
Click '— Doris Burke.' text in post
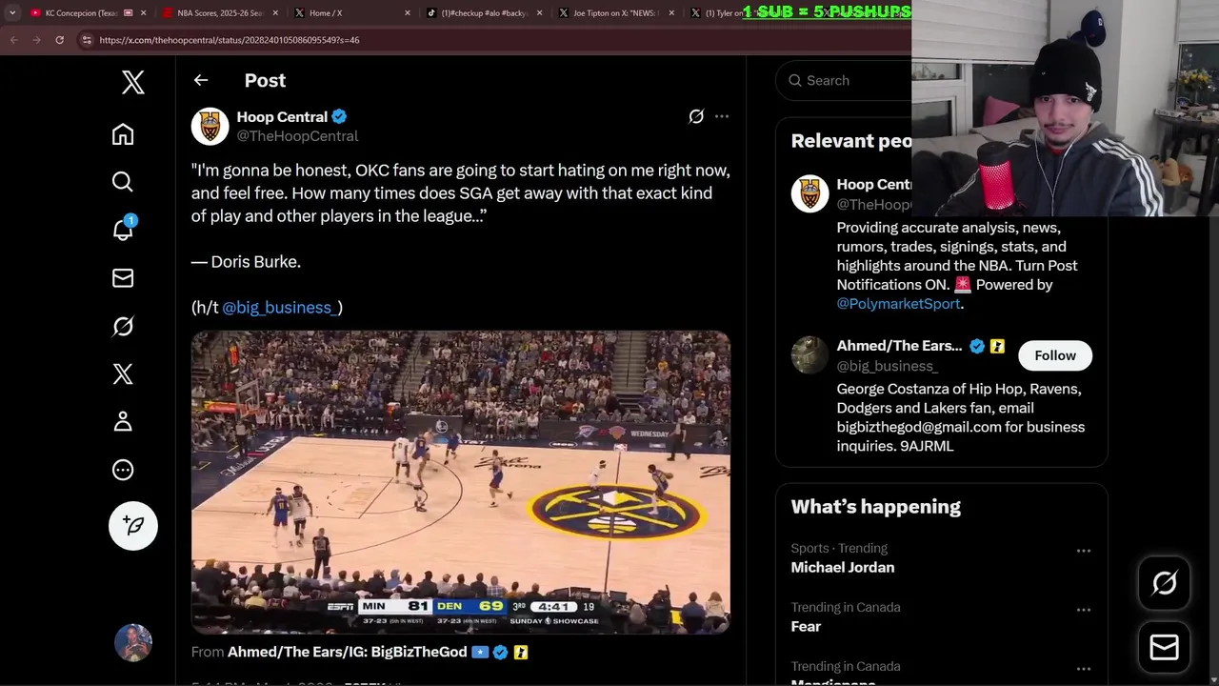pos(246,262)
